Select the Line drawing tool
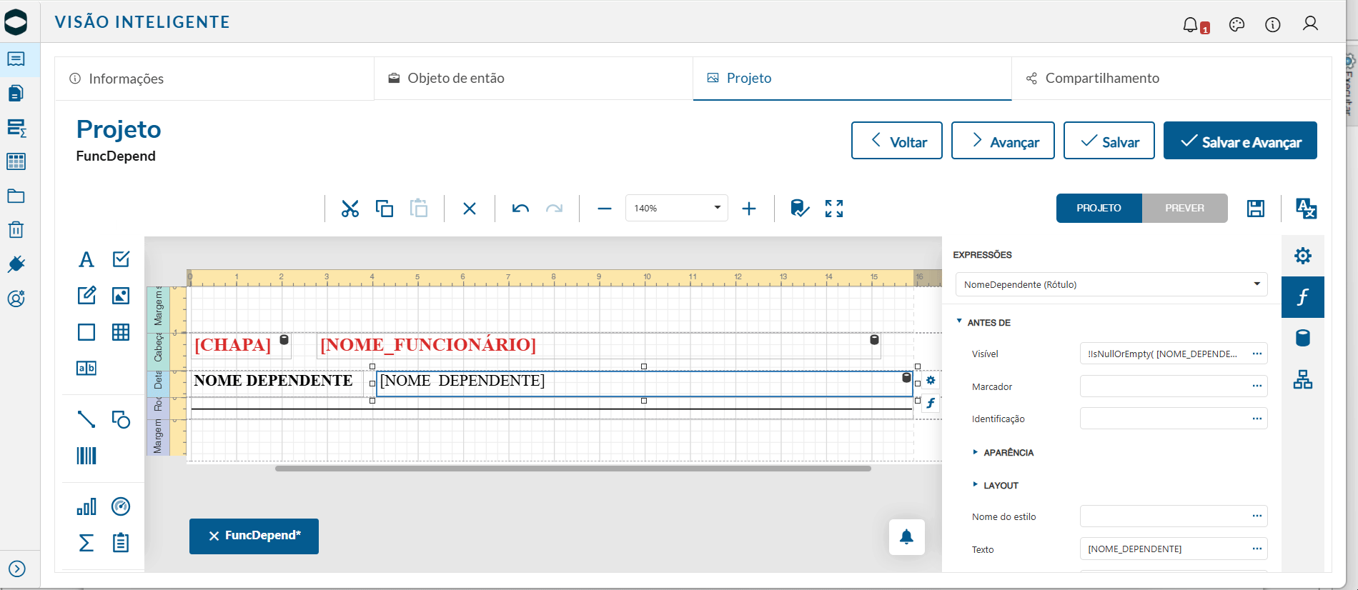The image size is (1358, 590). pos(86,419)
